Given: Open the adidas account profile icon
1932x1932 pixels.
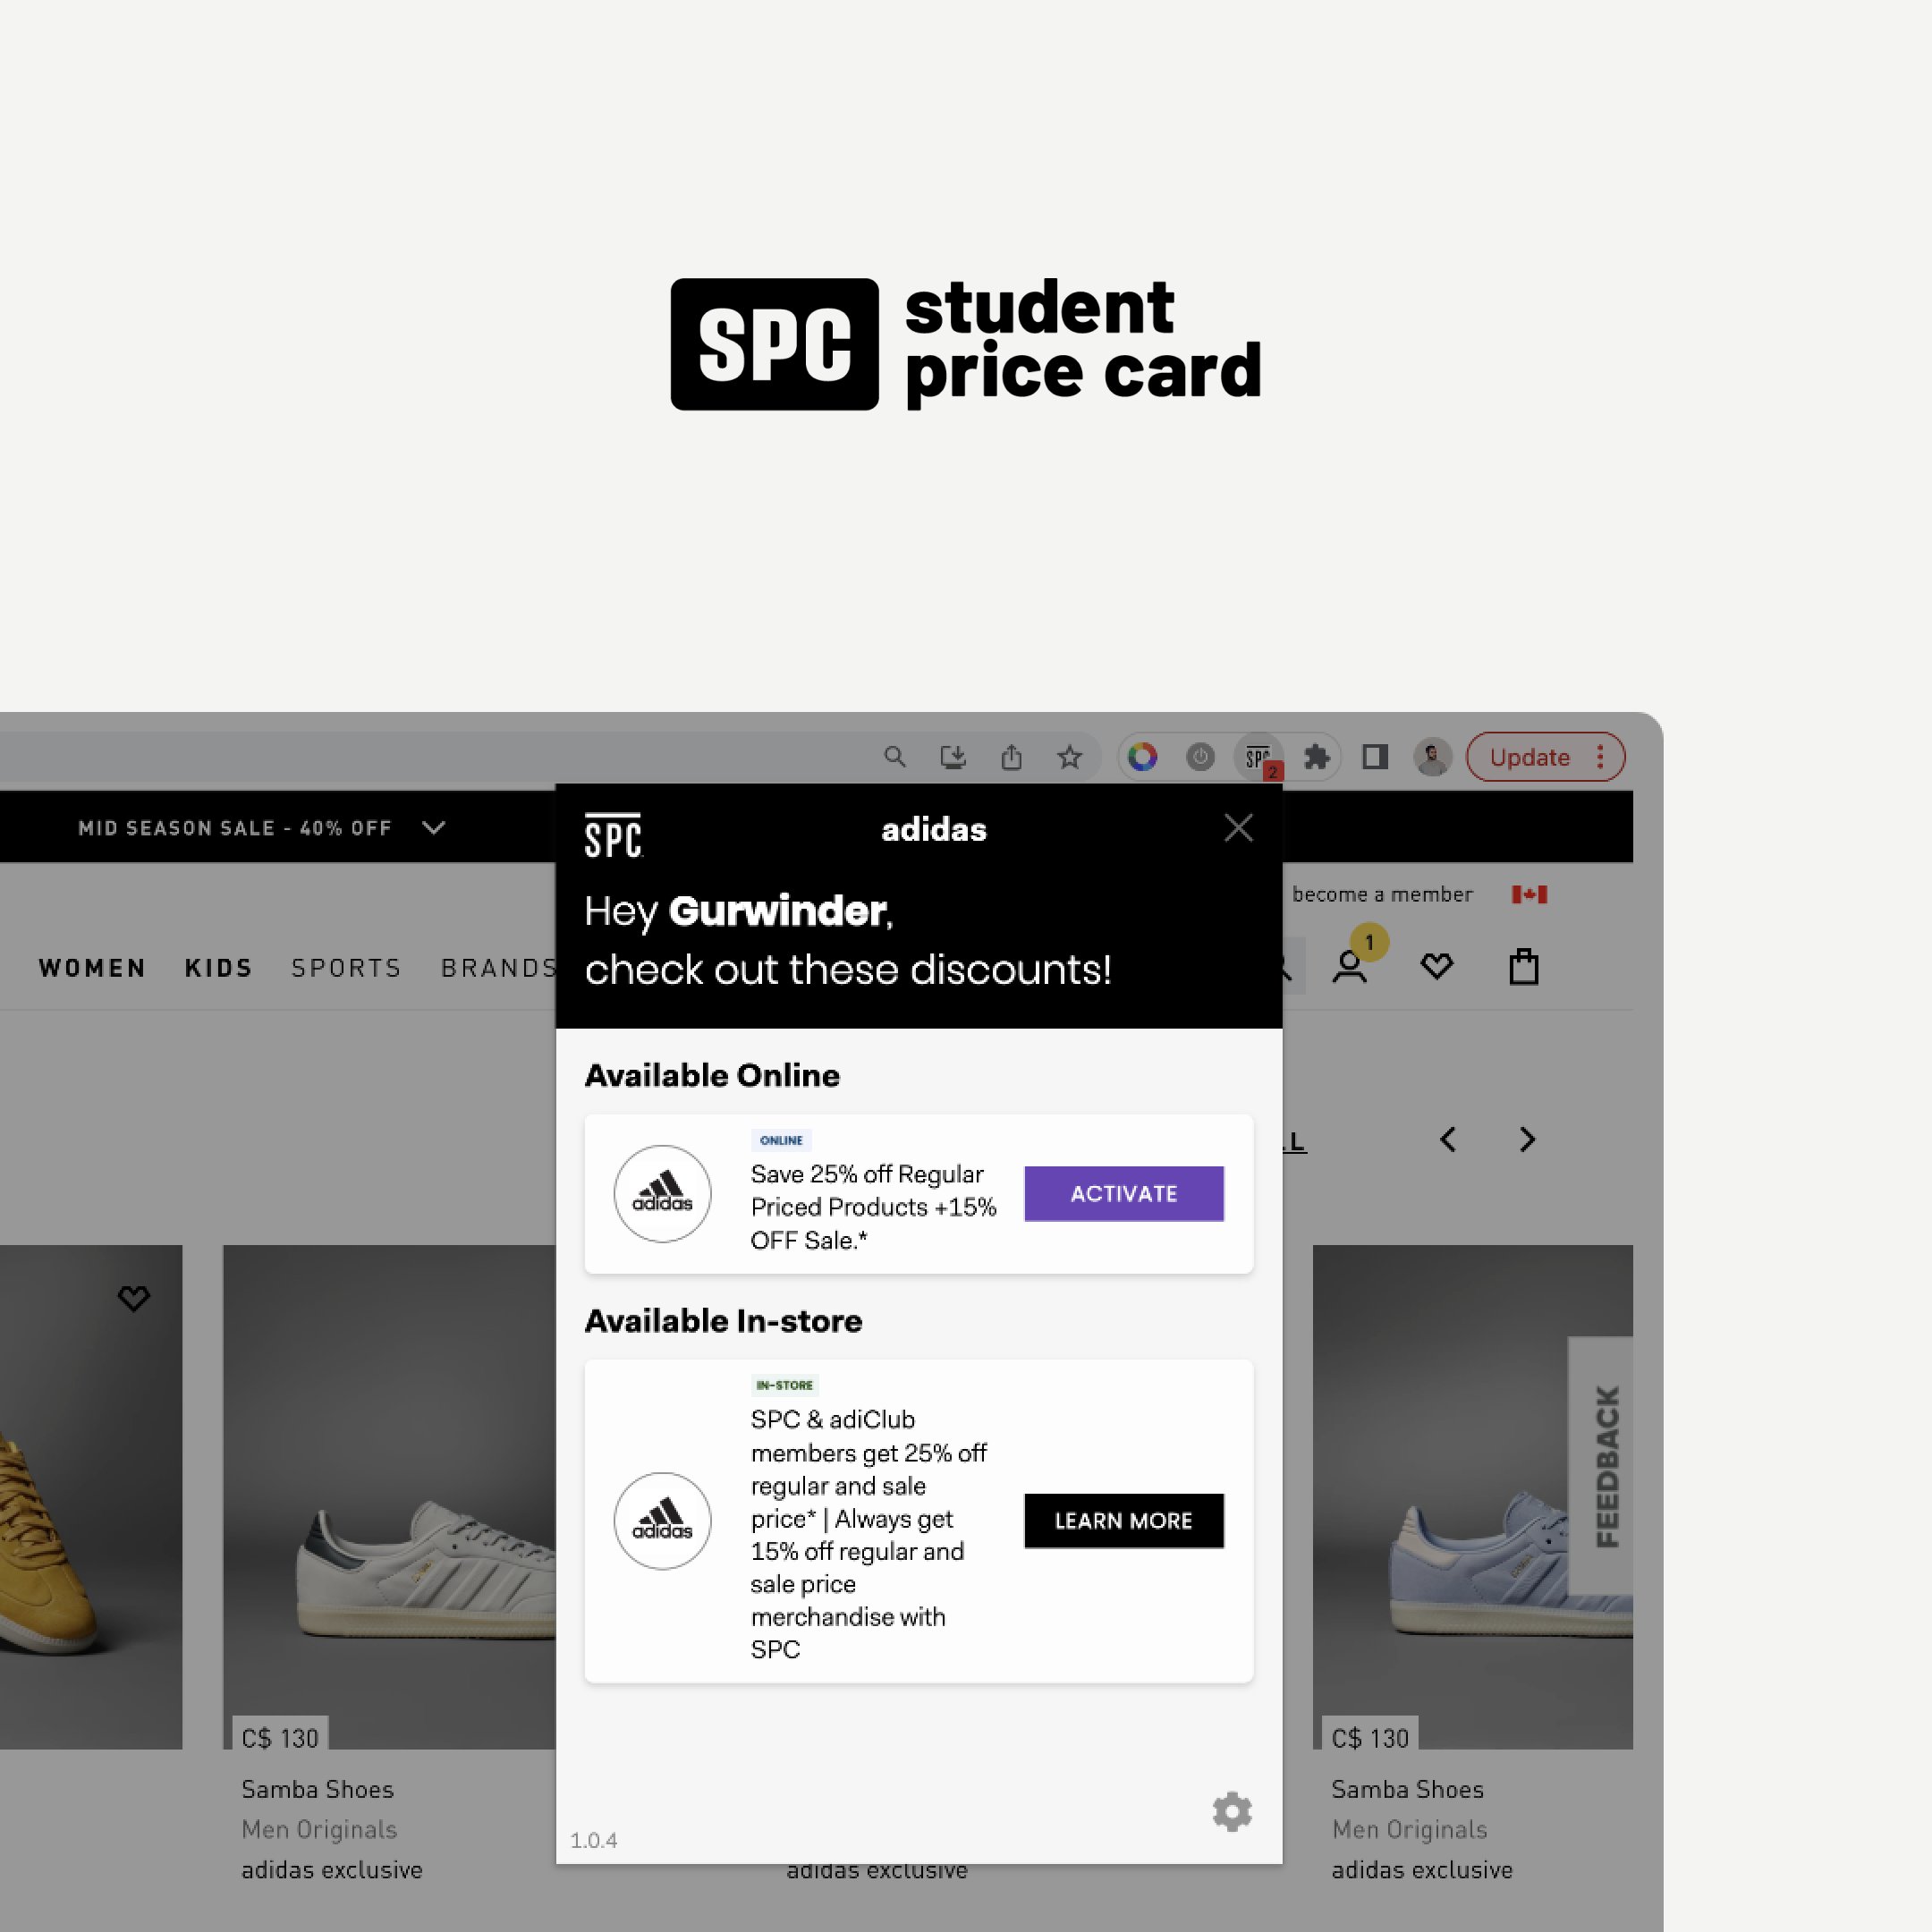Looking at the screenshot, I should (1349, 966).
